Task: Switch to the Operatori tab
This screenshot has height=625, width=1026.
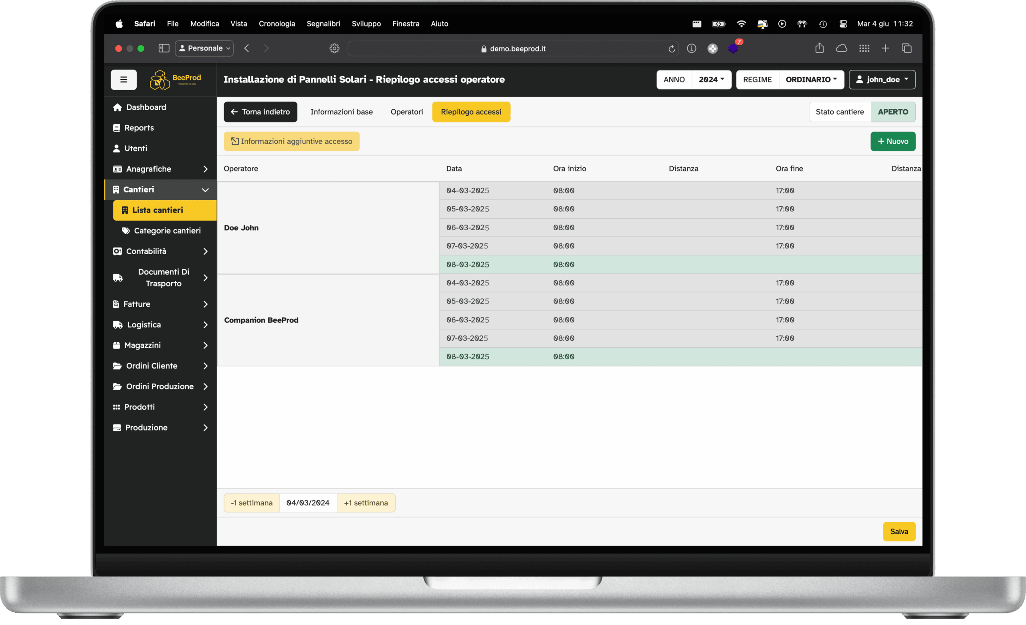Action: coord(406,112)
